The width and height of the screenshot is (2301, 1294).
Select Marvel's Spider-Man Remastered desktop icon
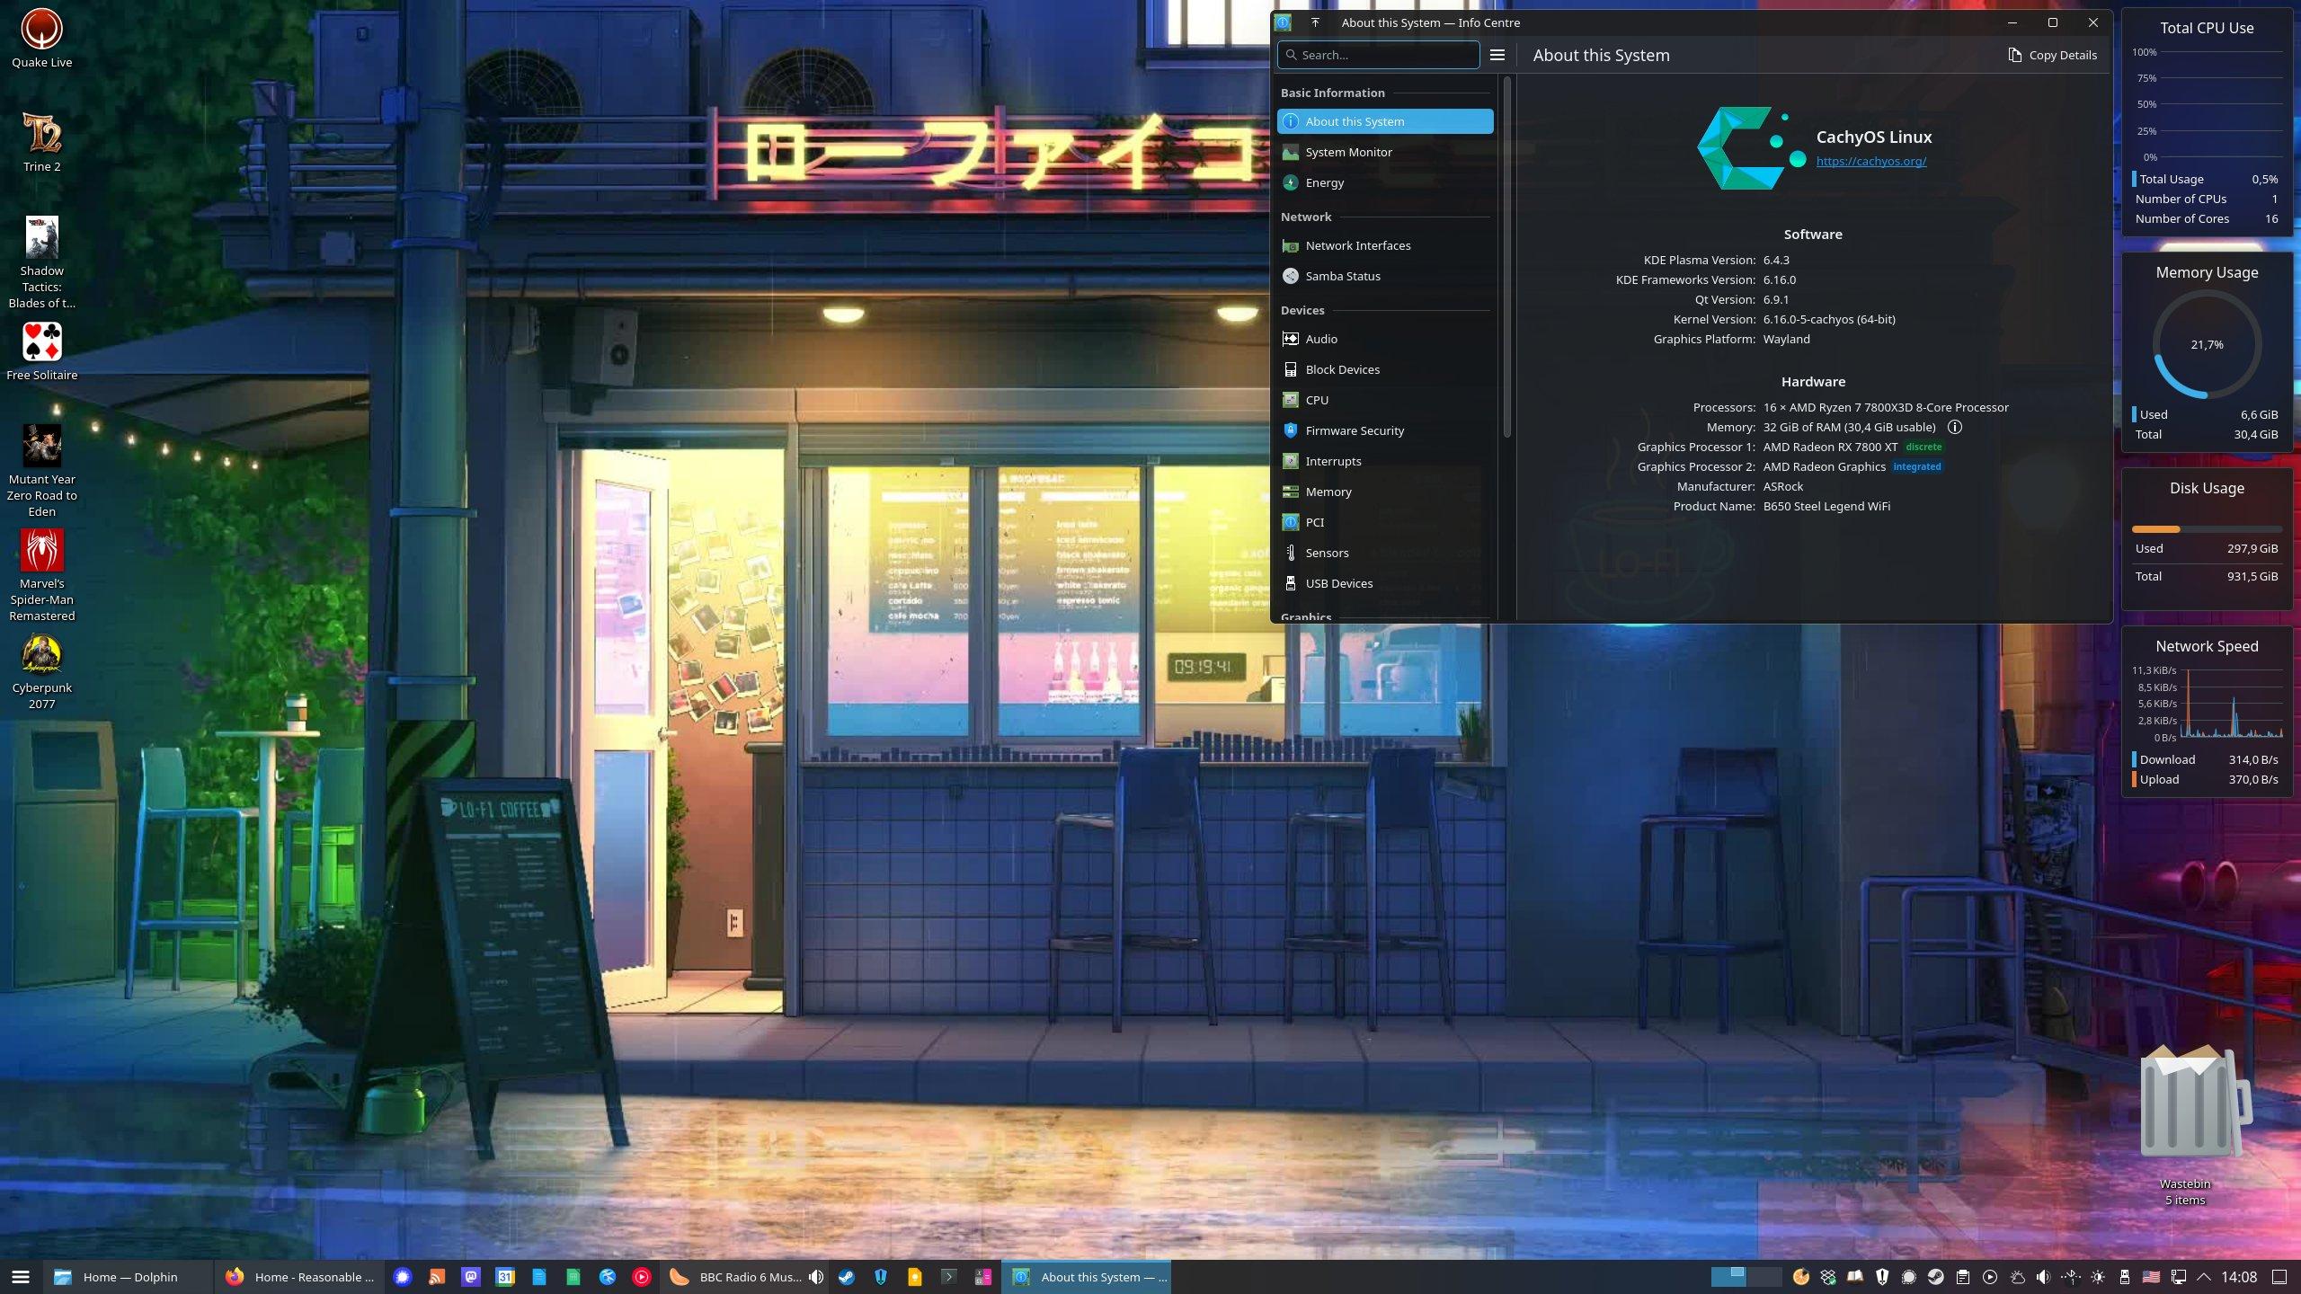41,575
